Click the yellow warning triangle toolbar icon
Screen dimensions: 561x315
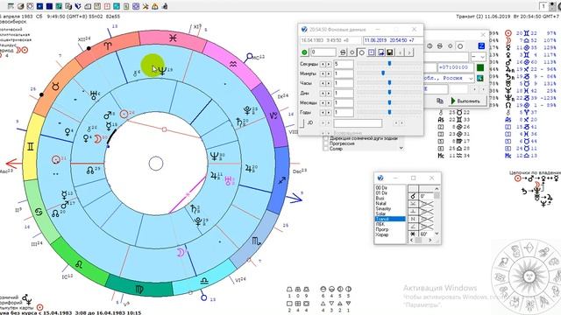[x=155, y=6]
